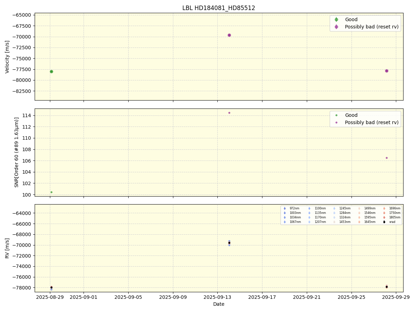The height and width of the screenshot is (312, 416).
Task: Click the plot title 'LBL HD184081_HD85512'
Action: click(x=218, y=8)
